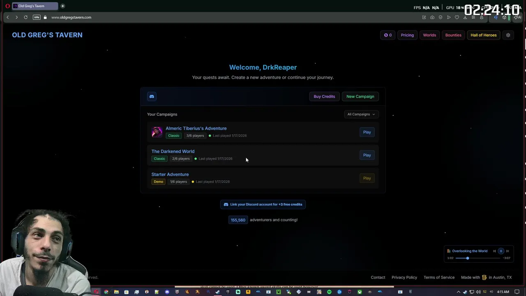
Task: Take a snapshot with camera icon
Action: [x=432, y=17]
